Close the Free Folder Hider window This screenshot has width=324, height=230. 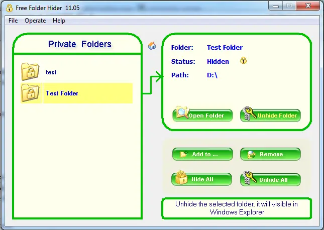coord(308,6)
